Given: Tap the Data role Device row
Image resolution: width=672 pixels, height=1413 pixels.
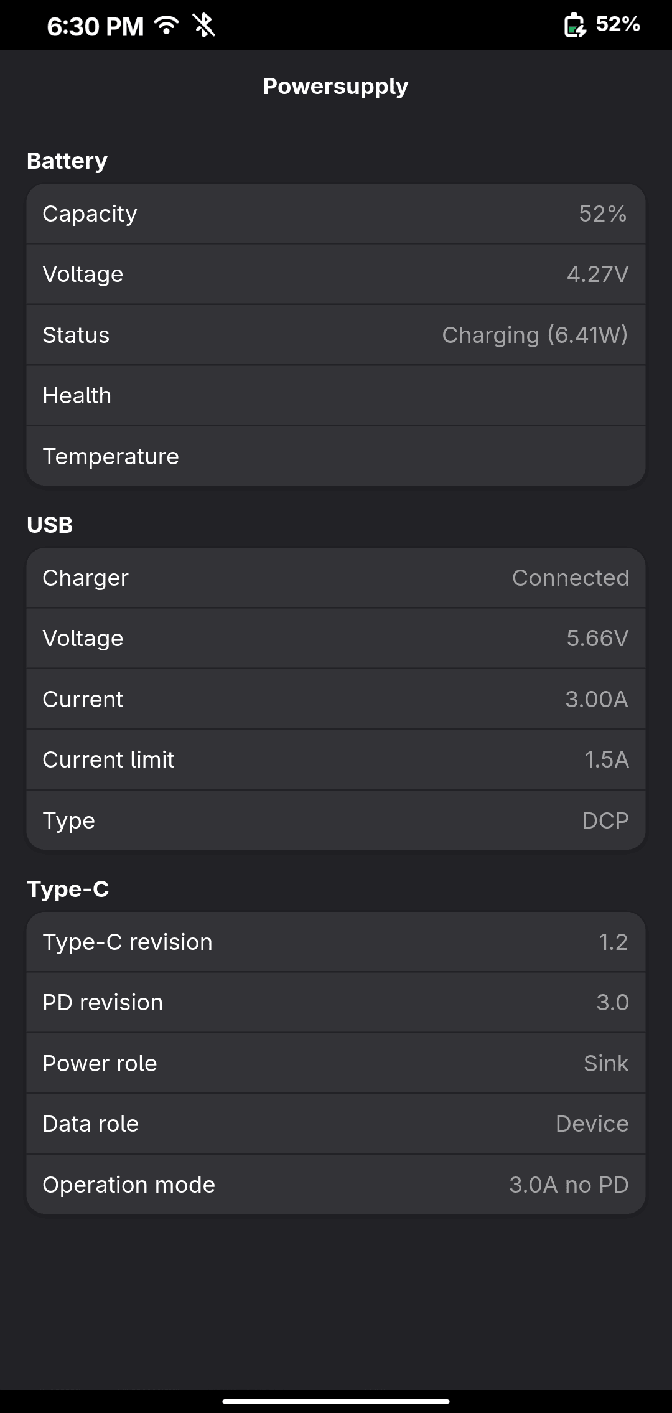Looking at the screenshot, I should (336, 1124).
